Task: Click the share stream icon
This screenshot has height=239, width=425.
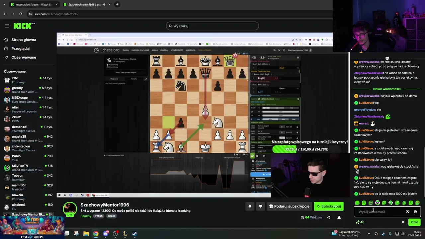Action: click(328, 217)
